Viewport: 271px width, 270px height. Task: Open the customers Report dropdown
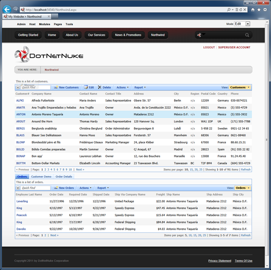140,88
